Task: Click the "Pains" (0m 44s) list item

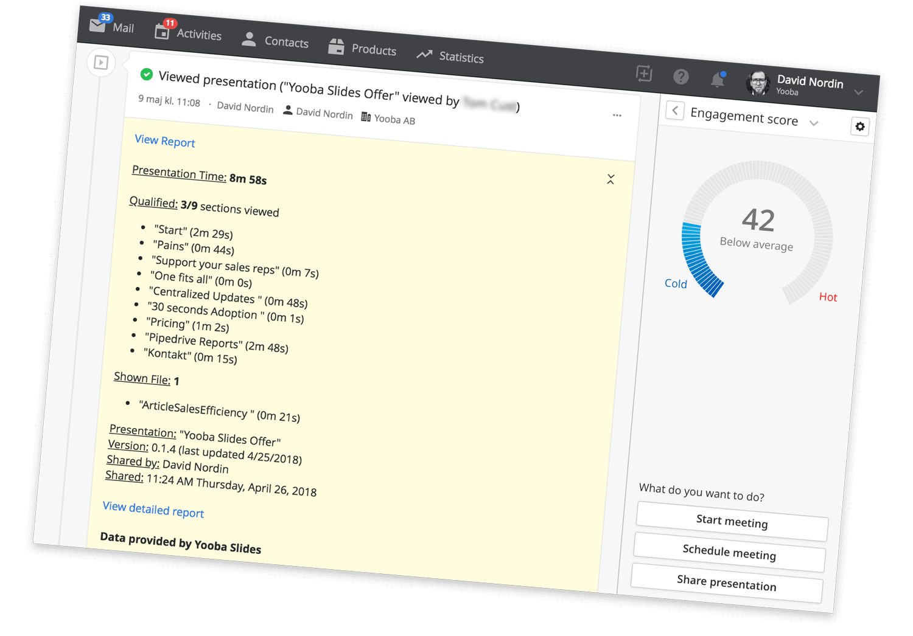Action: click(x=194, y=247)
